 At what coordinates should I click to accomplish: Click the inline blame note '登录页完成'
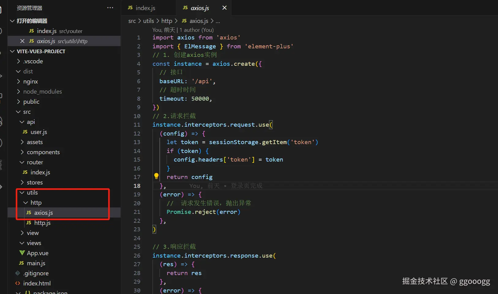click(x=246, y=186)
